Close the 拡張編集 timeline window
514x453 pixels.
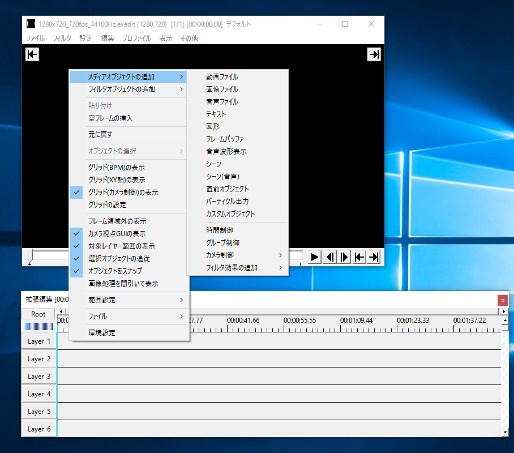503,300
